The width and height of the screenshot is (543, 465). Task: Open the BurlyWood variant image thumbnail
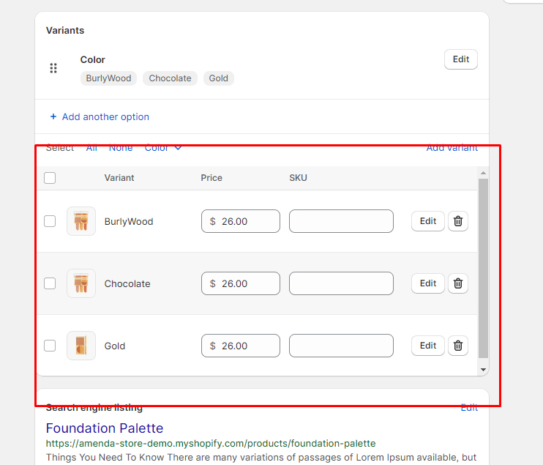click(81, 221)
